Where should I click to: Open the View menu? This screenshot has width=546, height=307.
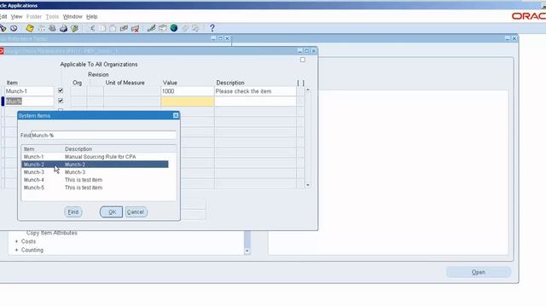[x=16, y=17]
